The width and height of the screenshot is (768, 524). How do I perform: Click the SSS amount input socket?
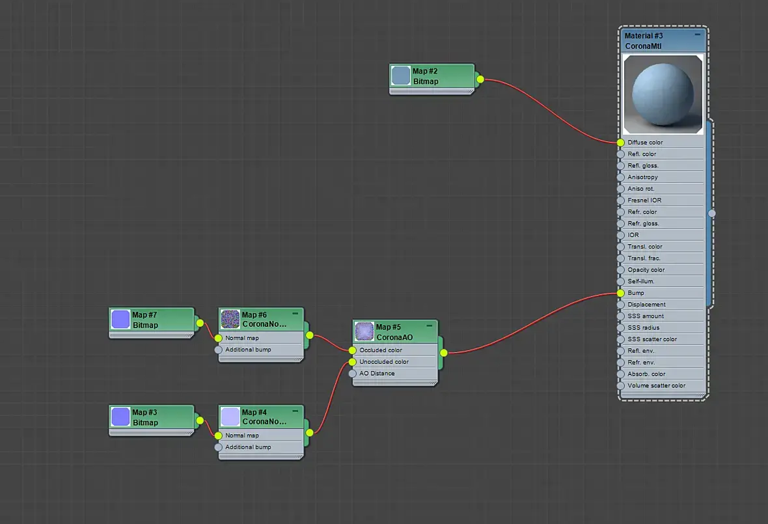tap(620, 316)
